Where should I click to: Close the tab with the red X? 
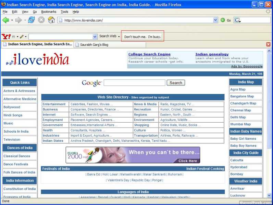(268, 44)
